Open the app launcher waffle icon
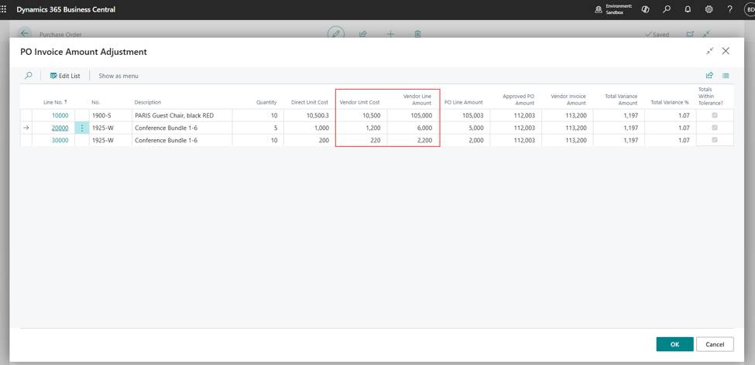 (3, 9)
